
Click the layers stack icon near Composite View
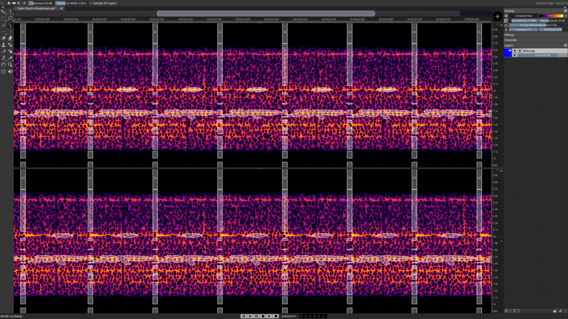point(506,16)
